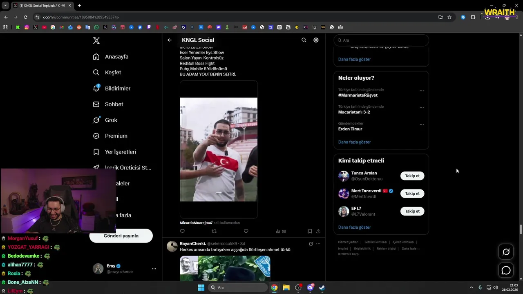
Task: Play the video of man in Turkey jersey
Action: click(x=219, y=149)
